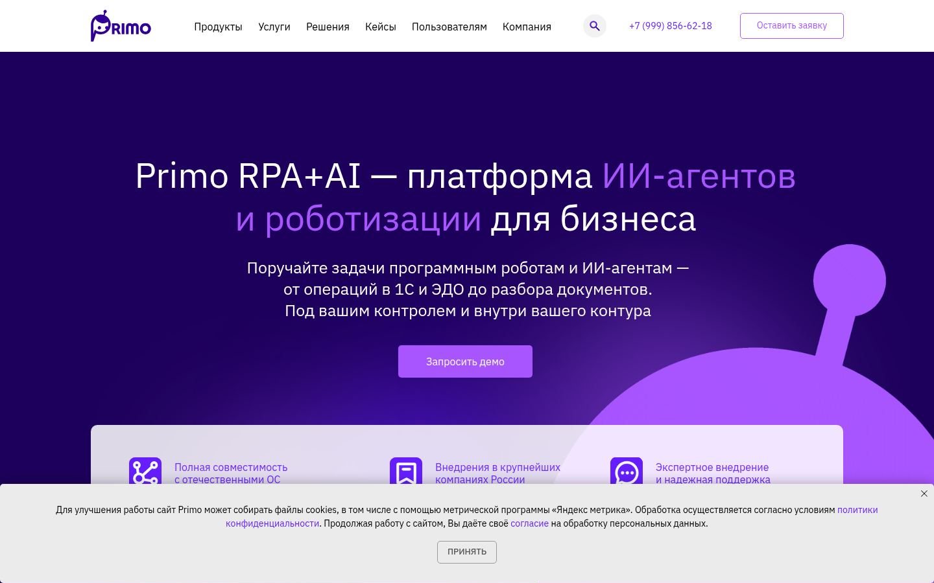The image size is (934, 583).
Task: Open the Решения menu
Action: coord(328,27)
